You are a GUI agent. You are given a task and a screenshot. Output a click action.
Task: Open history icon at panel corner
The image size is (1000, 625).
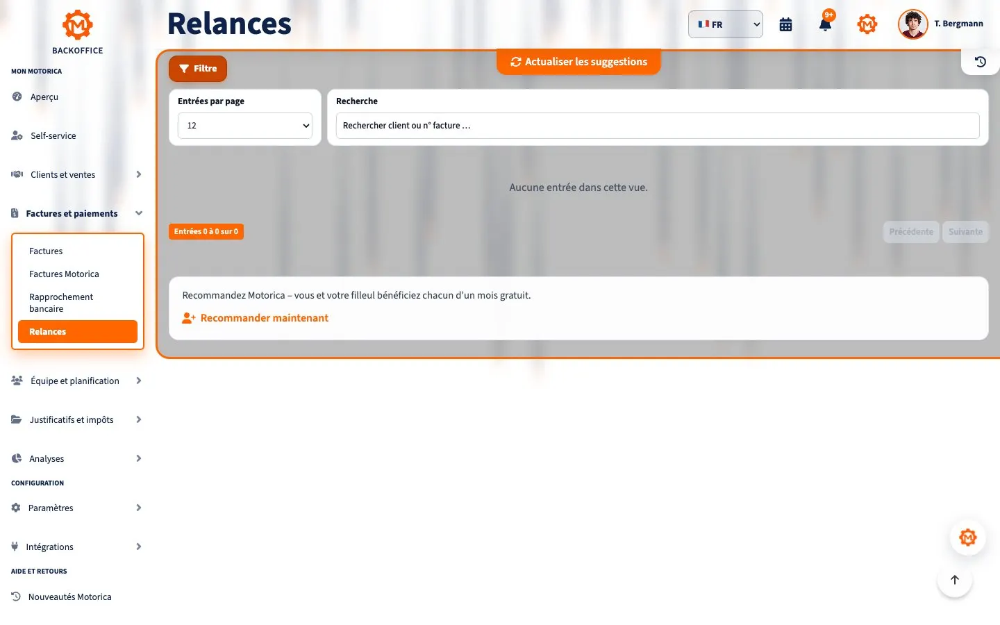pos(981,62)
